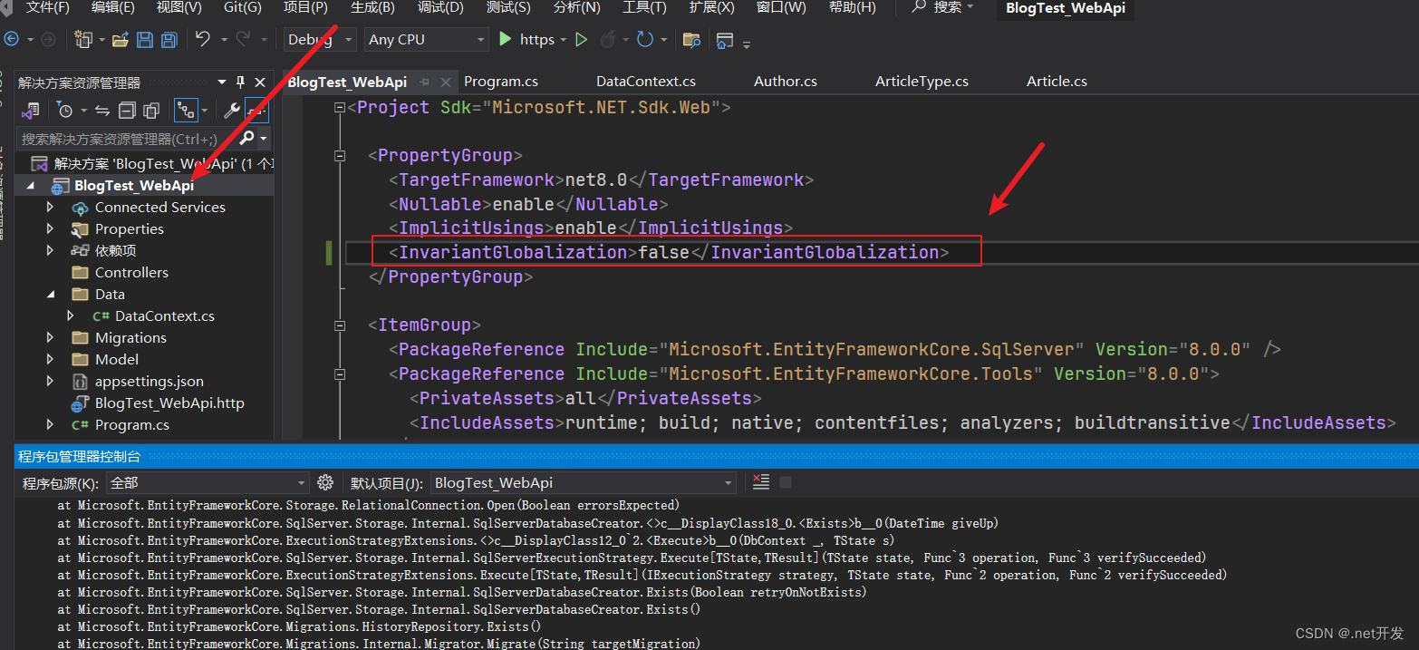1419x650 pixels.
Task: Collapse all items in Solution Explorer
Action: [x=127, y=110]
